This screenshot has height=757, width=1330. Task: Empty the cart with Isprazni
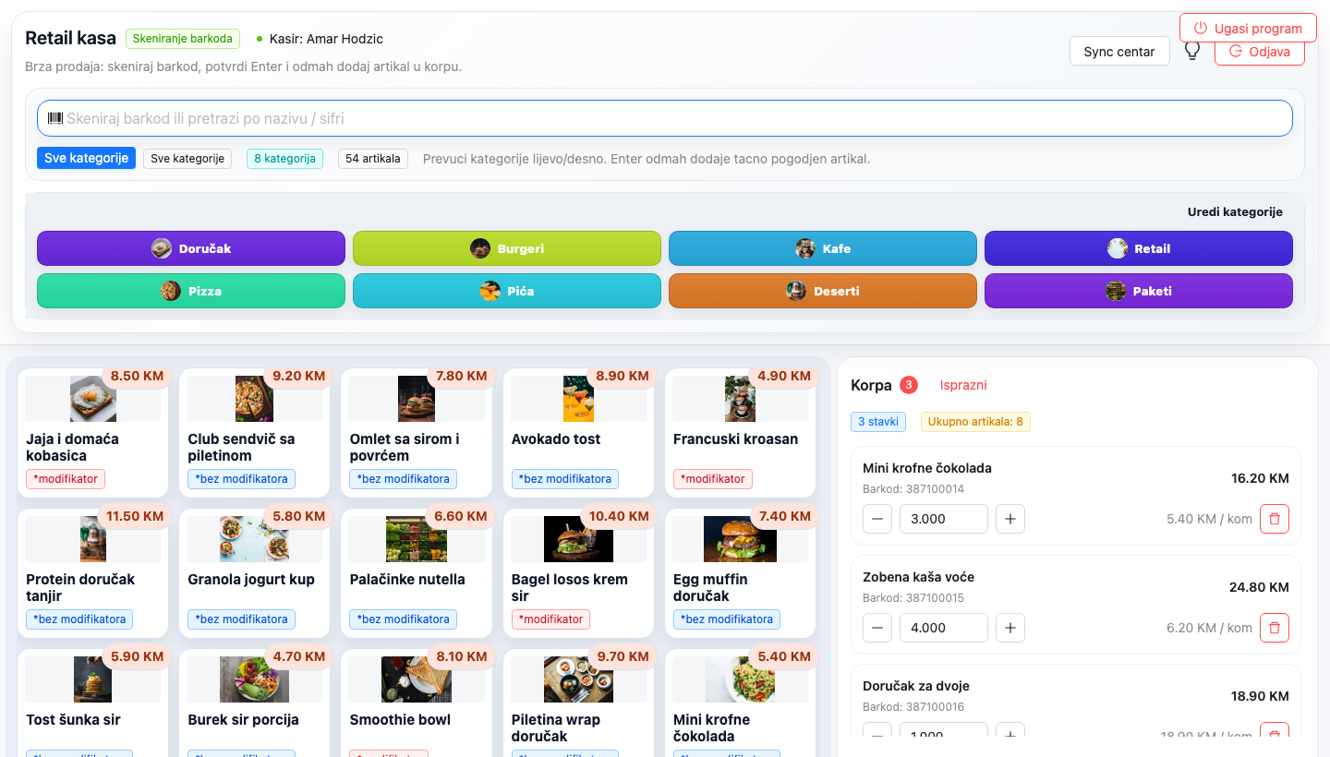963,385
